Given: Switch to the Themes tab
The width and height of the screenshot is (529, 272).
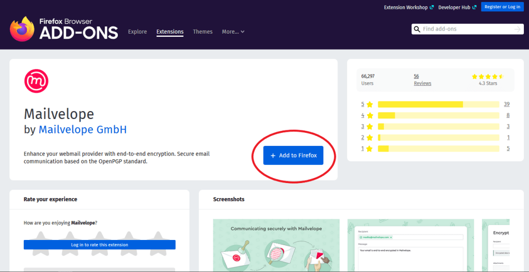Looking at the screenshot, I should coord(203,32).
